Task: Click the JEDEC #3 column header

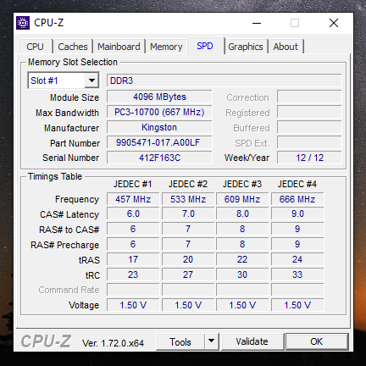Action: click(x=242, y=184)
